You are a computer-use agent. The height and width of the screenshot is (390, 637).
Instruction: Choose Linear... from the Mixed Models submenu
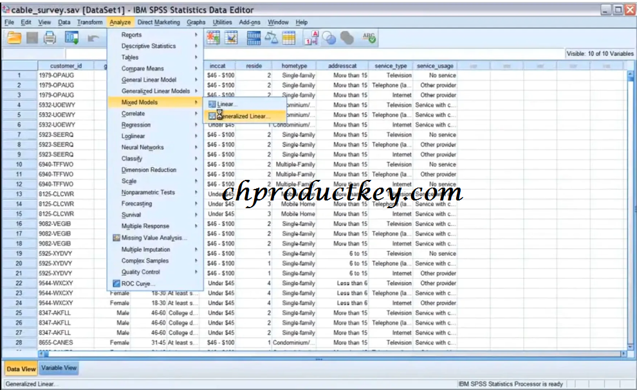245,104
